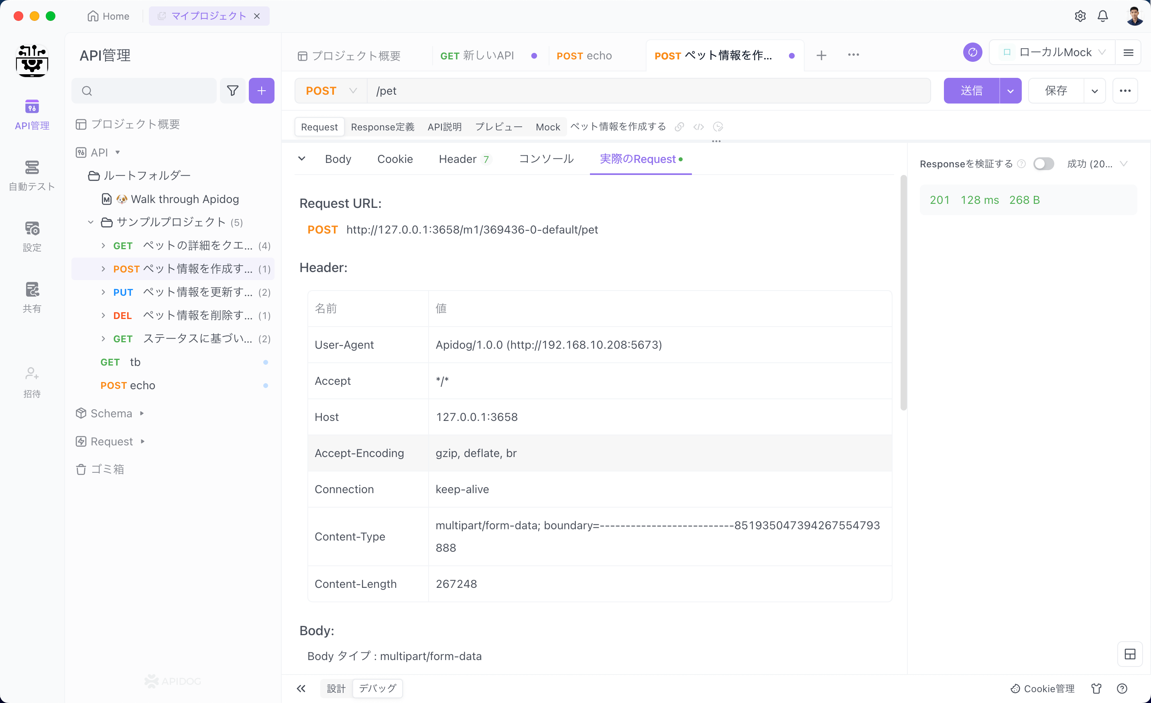Click the add new item plus icon
This screenshot has height=703, width=1151.
[261, 91]
